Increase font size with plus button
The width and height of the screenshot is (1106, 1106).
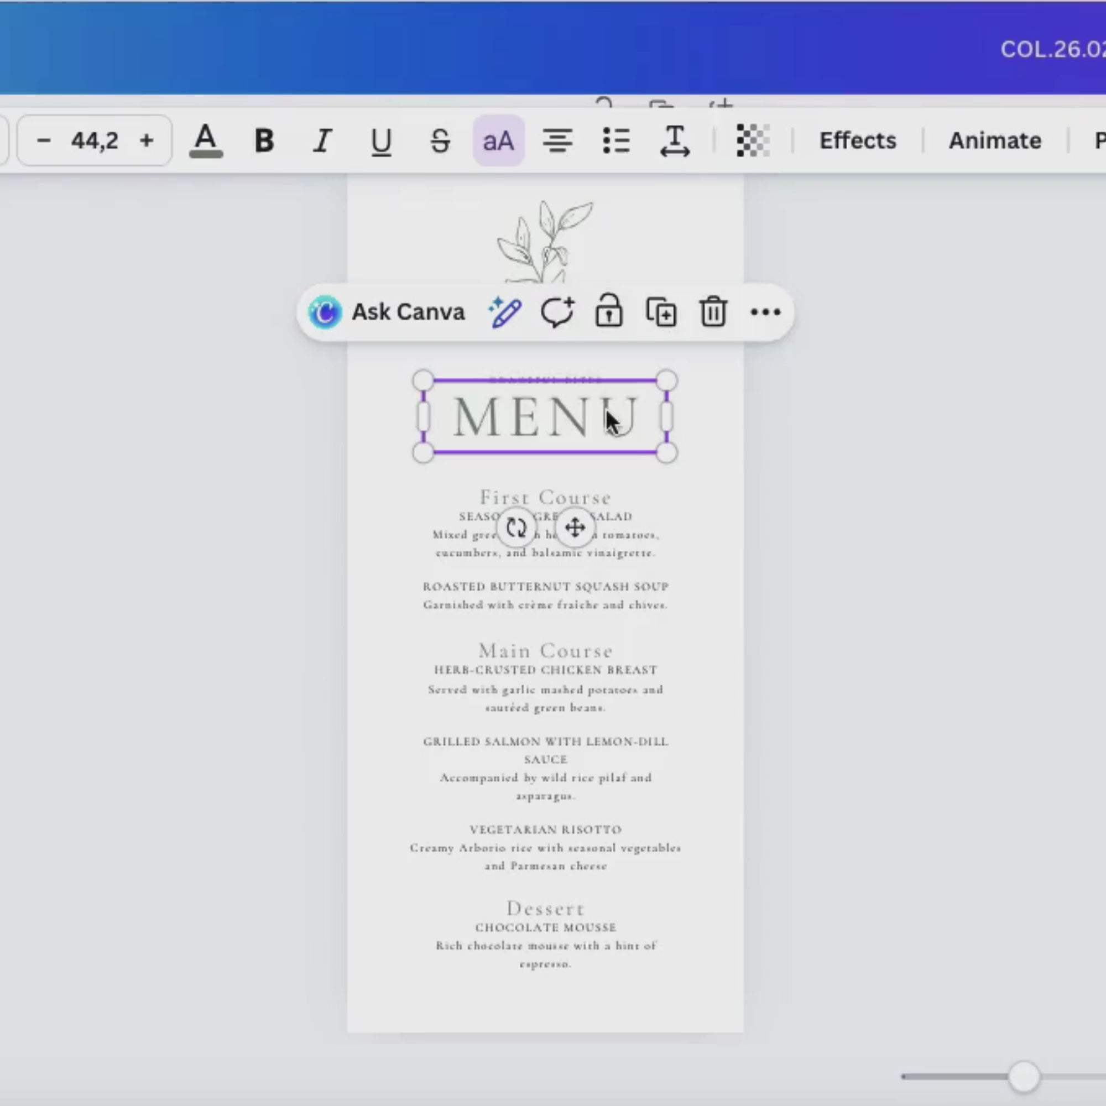click(x=147, y=140)
